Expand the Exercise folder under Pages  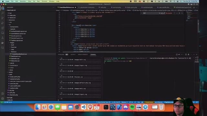click(14, 47)
